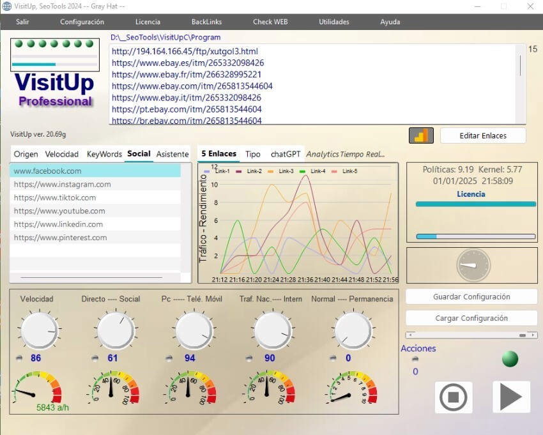This screenshot has width=543, height=435.
Task: Select https://www.youtube.com list row
Action: (x=95, y=211)
